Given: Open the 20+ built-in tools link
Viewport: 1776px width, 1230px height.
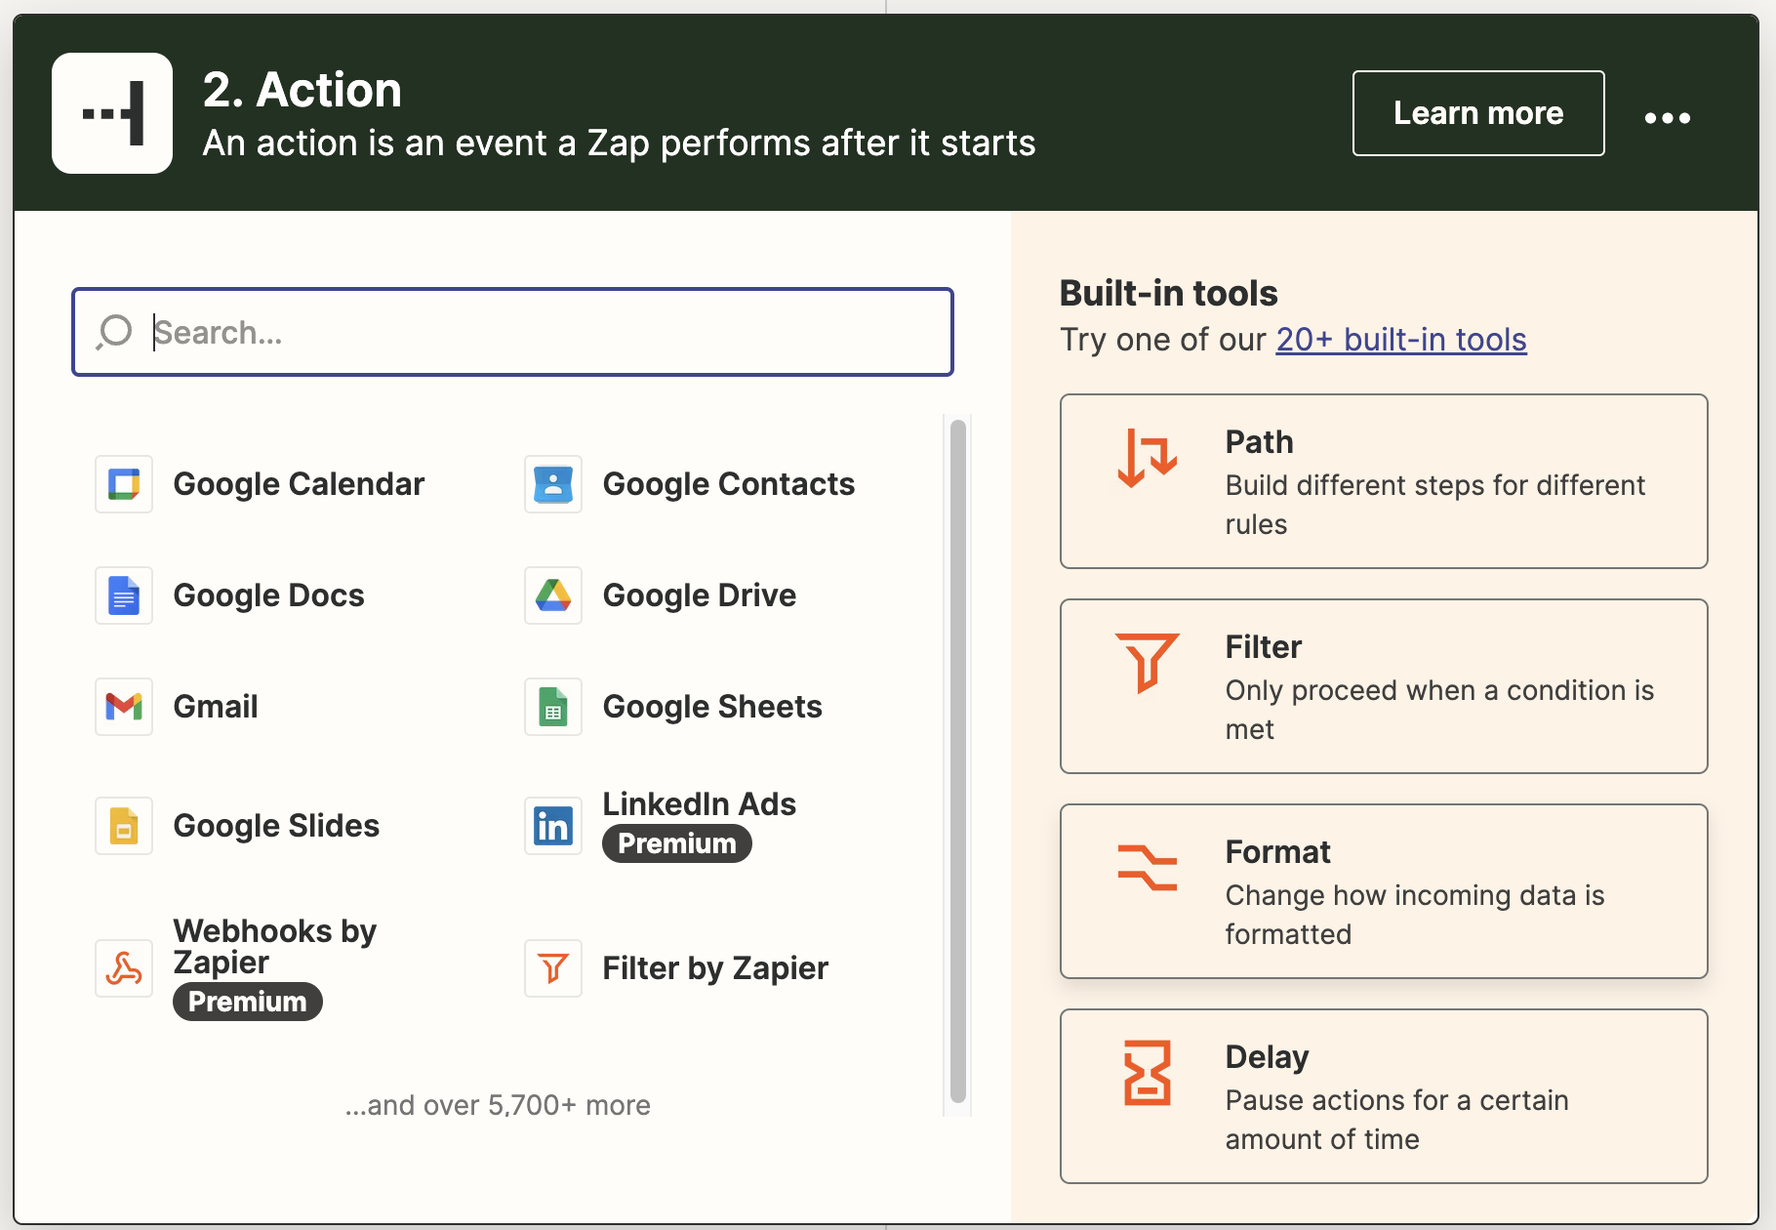Looking at the screenshot, I should [1401, 340].
